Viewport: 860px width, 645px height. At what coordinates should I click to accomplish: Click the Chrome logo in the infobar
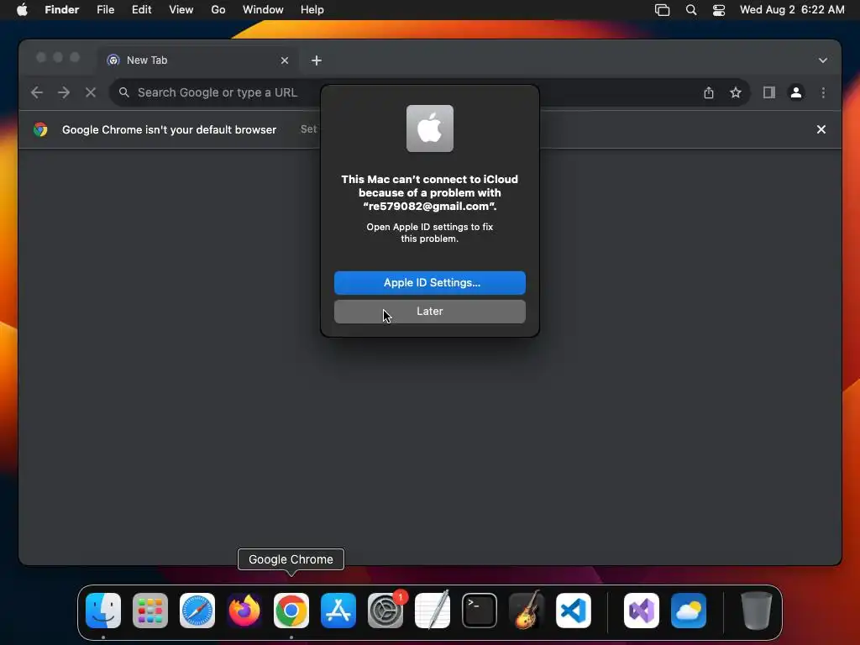(40, 129)
